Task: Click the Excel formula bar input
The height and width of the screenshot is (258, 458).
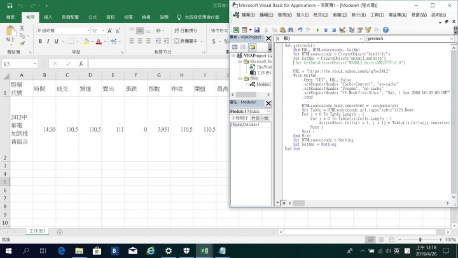Action: click(158, 64)
